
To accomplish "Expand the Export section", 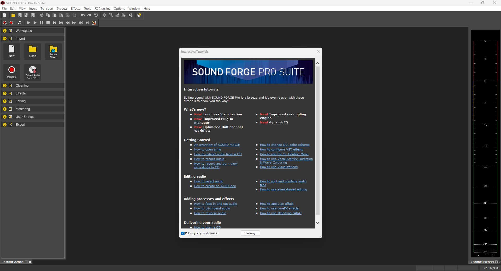I will click(5, 125).
